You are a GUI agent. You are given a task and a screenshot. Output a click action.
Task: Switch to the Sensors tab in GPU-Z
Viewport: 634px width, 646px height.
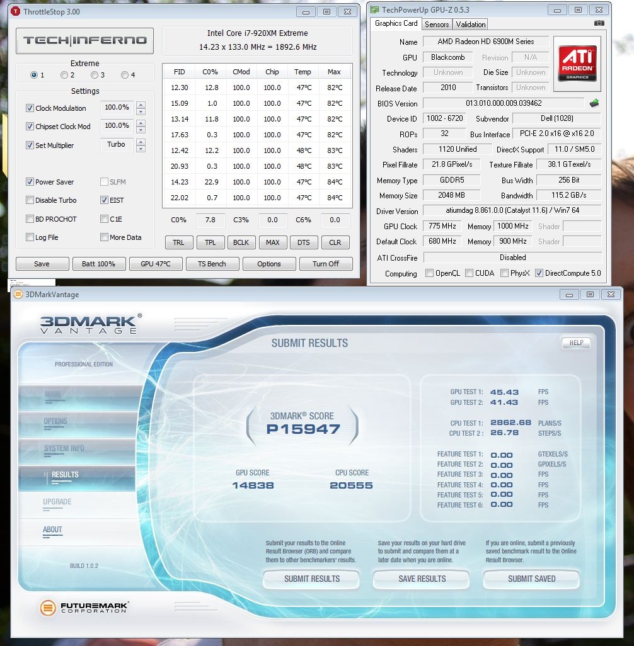pos(437,25)
